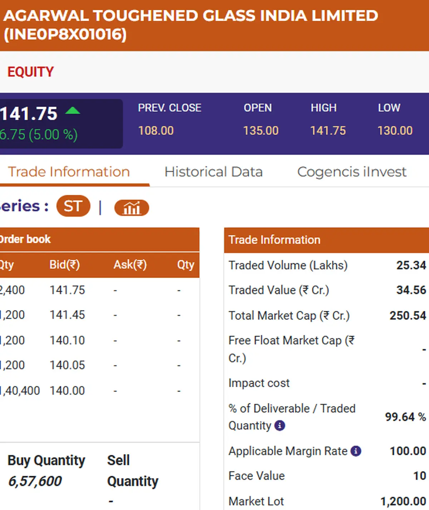The height and width of the screenshot is (510, 429).
Task: Click info icon next to Applicable Margin Rate
Action: tap(356, 451)
